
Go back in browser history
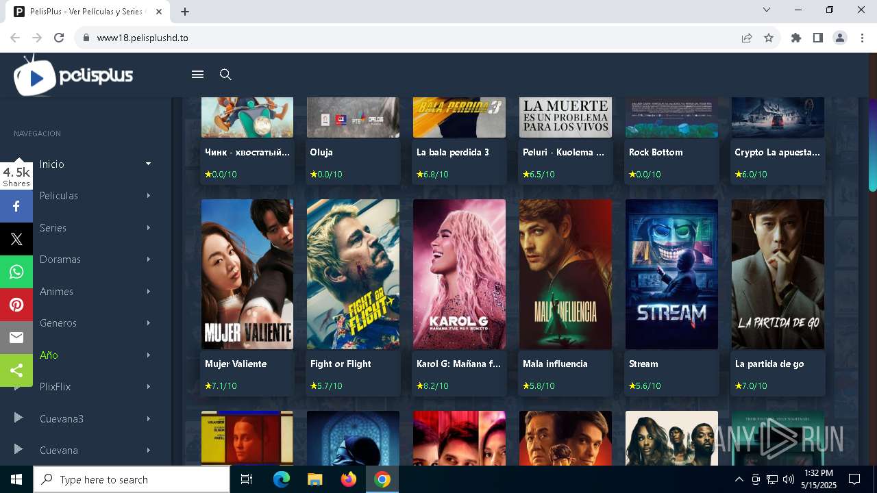coord(15,38)
